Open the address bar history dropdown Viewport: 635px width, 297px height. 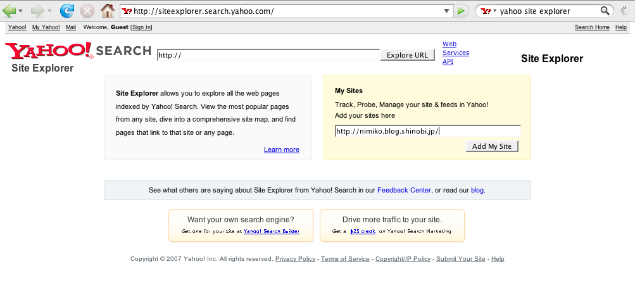(446, 11)
